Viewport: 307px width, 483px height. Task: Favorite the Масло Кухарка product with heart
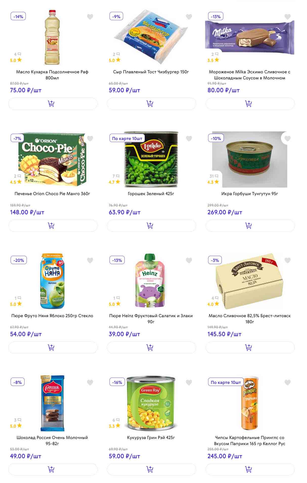click(x=90, y=17)
